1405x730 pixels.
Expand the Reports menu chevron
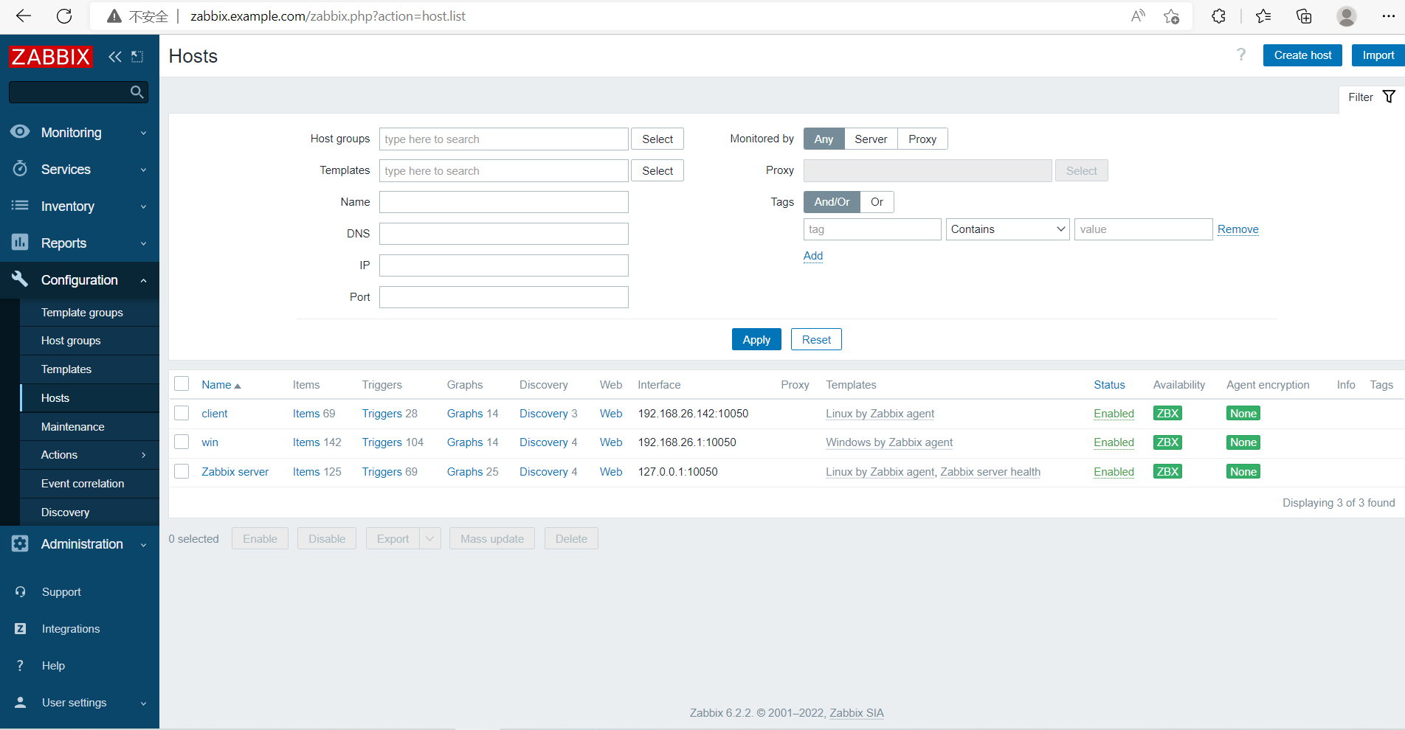coord(143,243)
